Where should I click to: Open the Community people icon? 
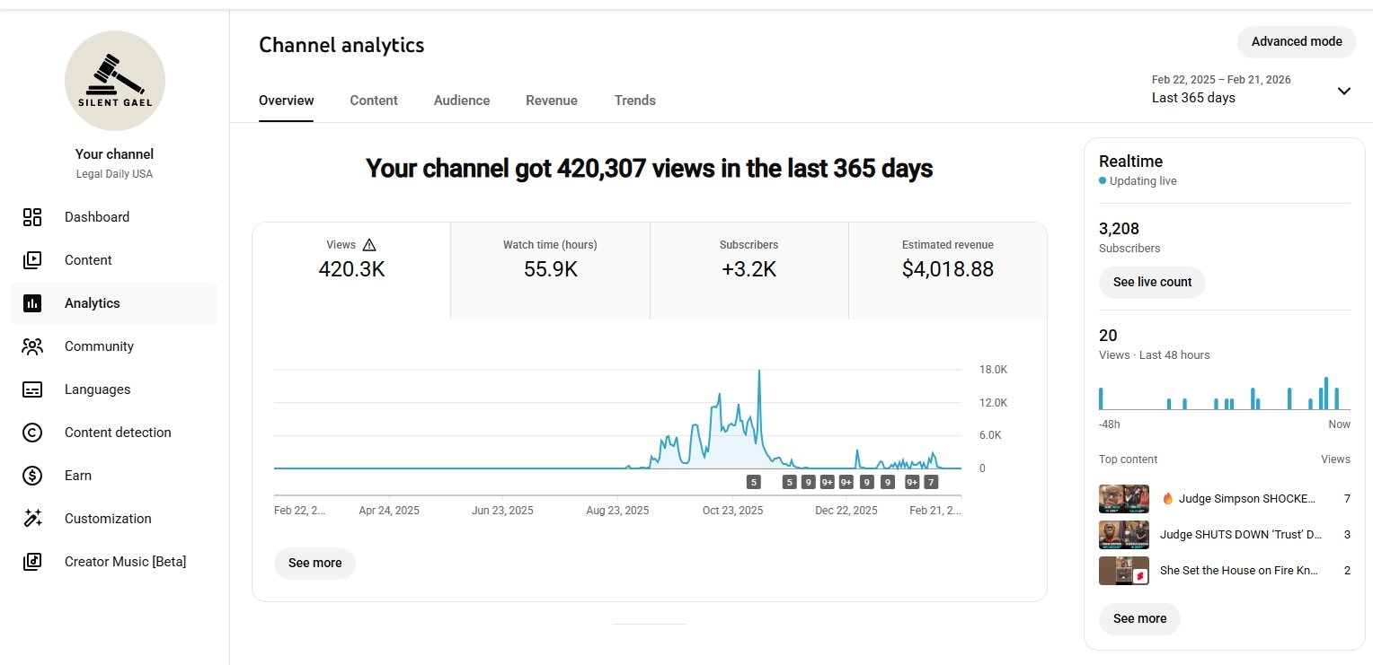coord(32,346)
